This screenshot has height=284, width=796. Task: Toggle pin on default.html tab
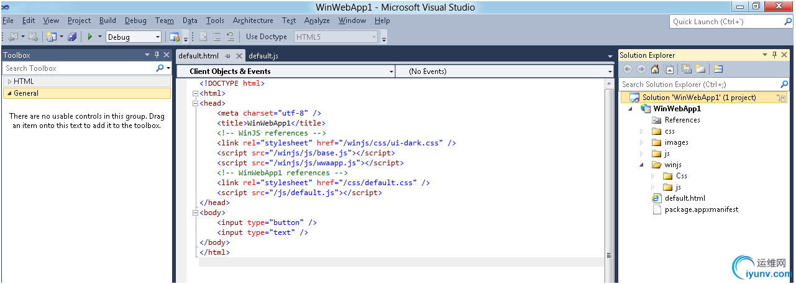(x=227, y=55)
